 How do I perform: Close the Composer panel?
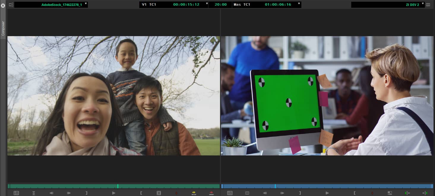(3, 5)
